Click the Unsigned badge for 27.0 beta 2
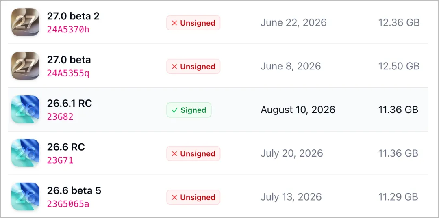439x218 pixels. pyautogui.click(x=193, y=23)
